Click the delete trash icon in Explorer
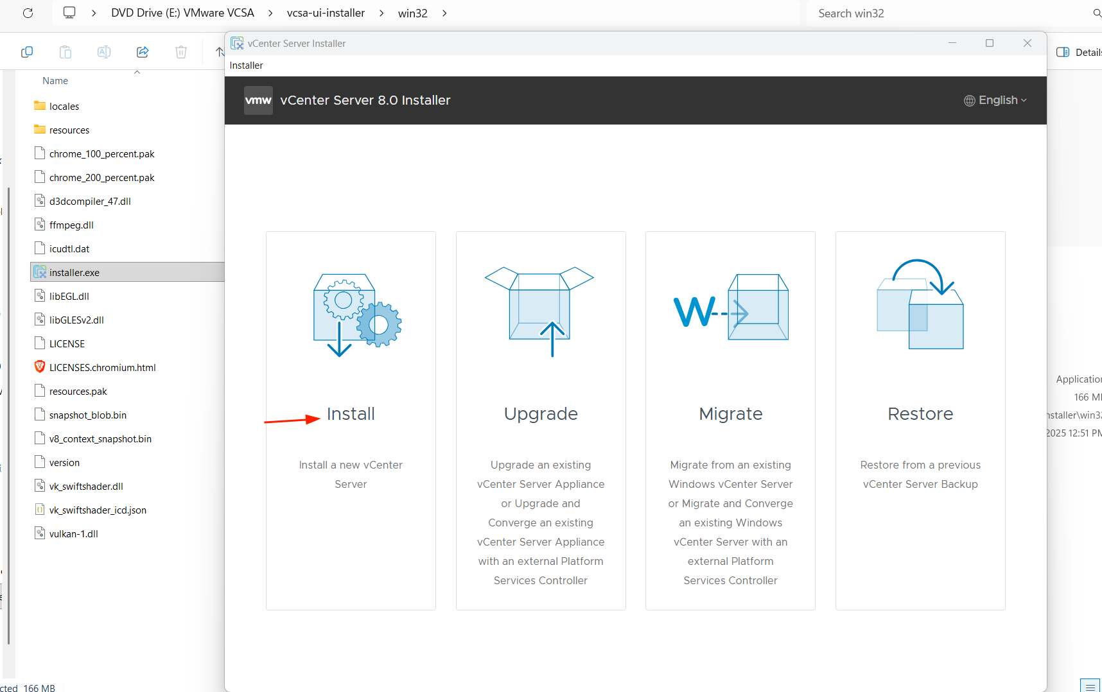Image resolution: width=1102 pixels, height=692 pixels. tap(181, 52)
